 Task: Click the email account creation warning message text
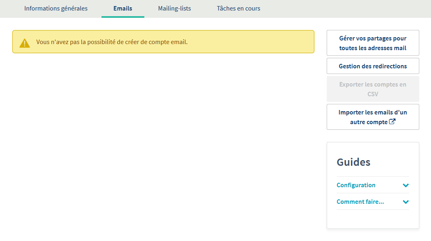click(112, 42)
